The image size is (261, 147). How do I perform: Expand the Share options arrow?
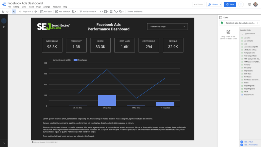220,4
